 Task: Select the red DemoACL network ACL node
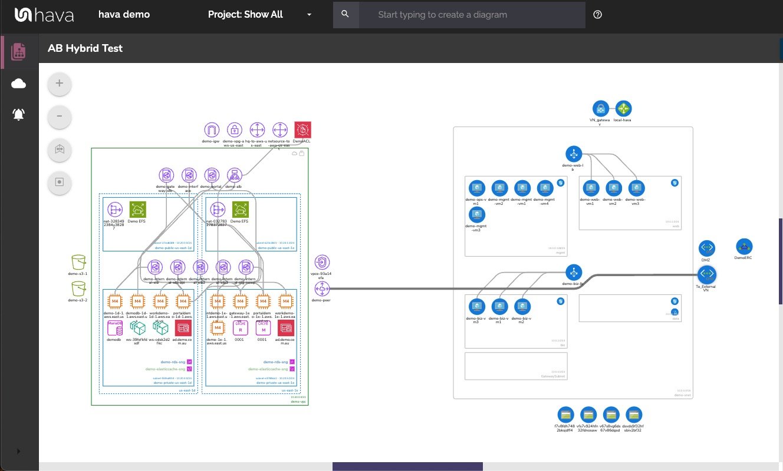coord(302,130)
